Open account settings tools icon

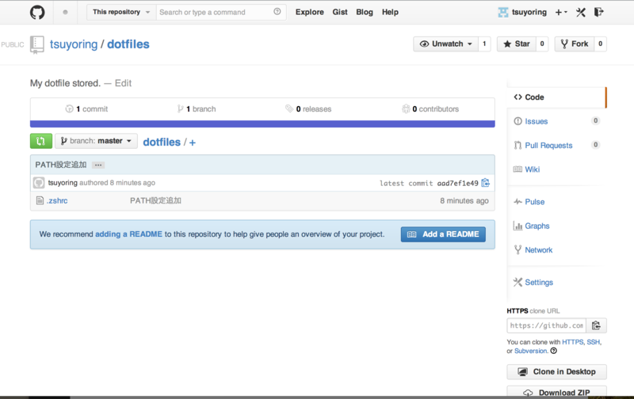(581, 12)
